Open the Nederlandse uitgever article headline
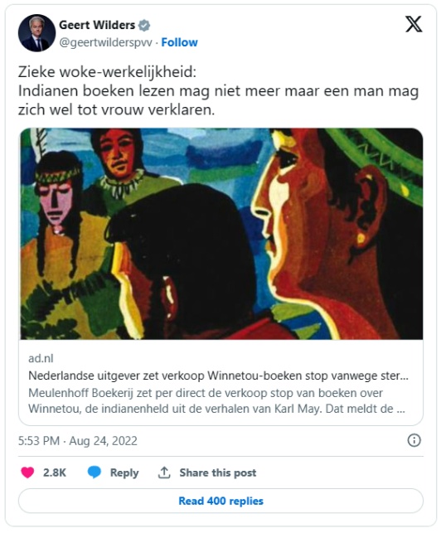Image resolution: width=441 pixels, height=533 pixels. click(218, 376)
